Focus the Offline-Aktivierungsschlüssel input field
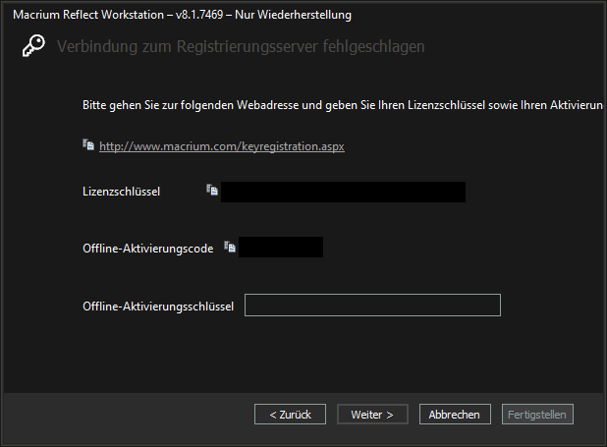607x447 pixels. tap(372, 306)
